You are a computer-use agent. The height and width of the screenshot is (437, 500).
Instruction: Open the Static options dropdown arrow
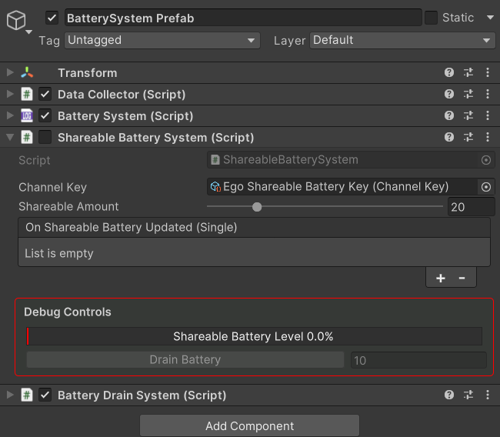(x=490, y=18)
